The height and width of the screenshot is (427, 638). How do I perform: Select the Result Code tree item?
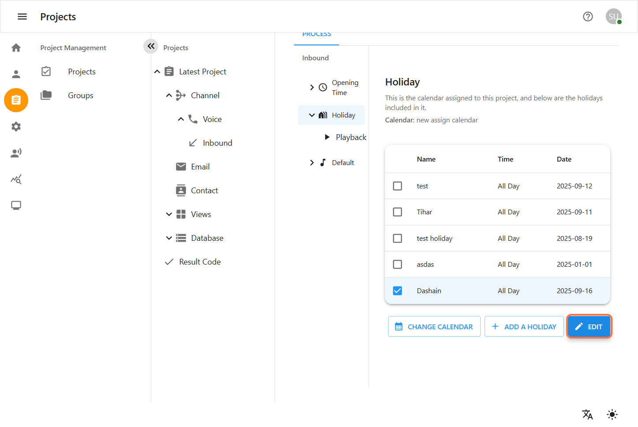tap(200, 262)
